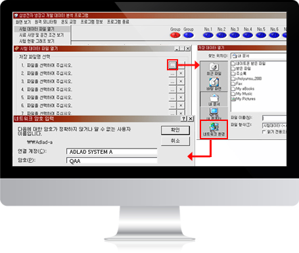Clear file row 3 with its X button
Image resolution: width=299 pixels, height=253 pixels.
[x=181, y=81]
